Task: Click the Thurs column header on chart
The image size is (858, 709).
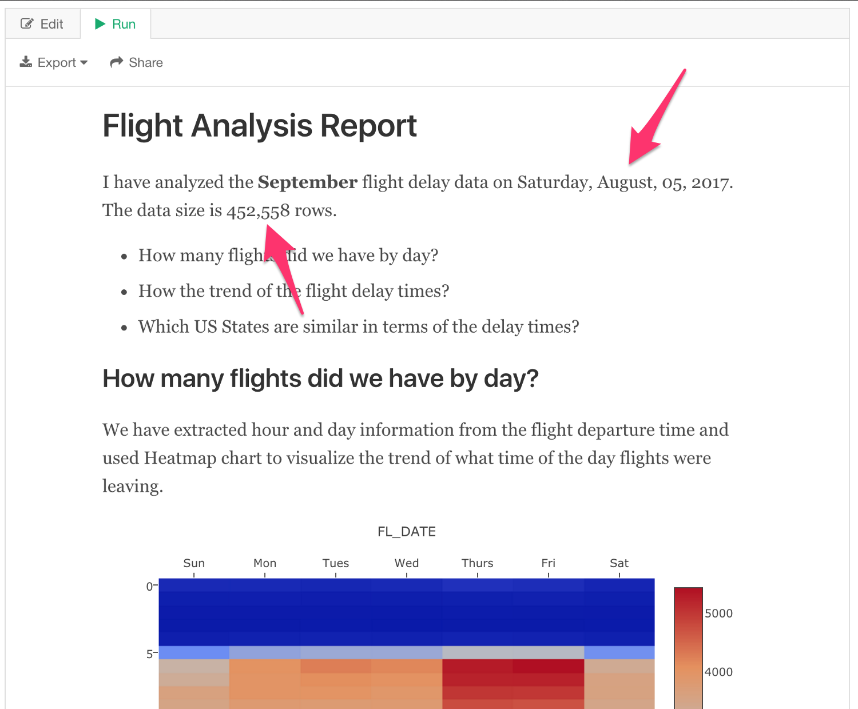Action: click(x=477, y=563)
